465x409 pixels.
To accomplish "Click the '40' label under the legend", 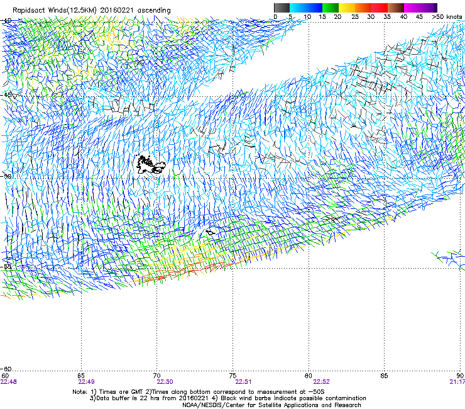I will 403,17.
